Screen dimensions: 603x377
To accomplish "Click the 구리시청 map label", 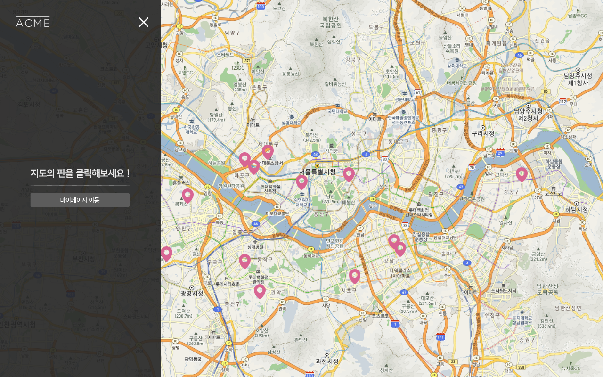I will pos(483,134).
